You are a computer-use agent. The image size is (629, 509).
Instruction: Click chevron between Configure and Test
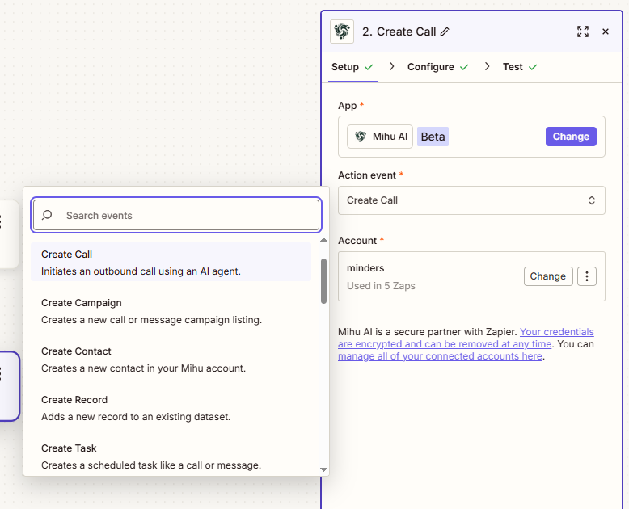pos(487,66)
